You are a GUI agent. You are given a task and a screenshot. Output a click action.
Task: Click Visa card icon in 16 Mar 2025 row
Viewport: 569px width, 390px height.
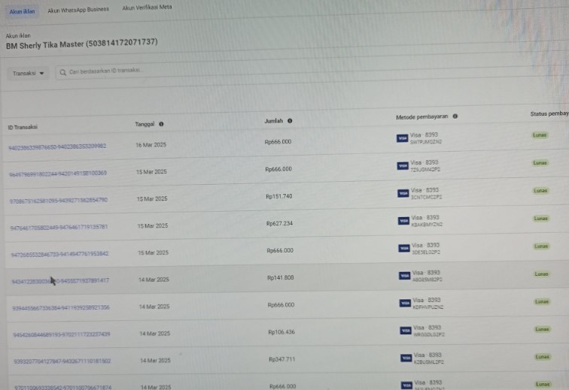402,138
